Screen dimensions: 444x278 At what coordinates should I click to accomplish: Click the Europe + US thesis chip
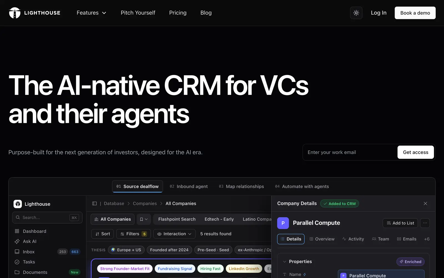126,250
